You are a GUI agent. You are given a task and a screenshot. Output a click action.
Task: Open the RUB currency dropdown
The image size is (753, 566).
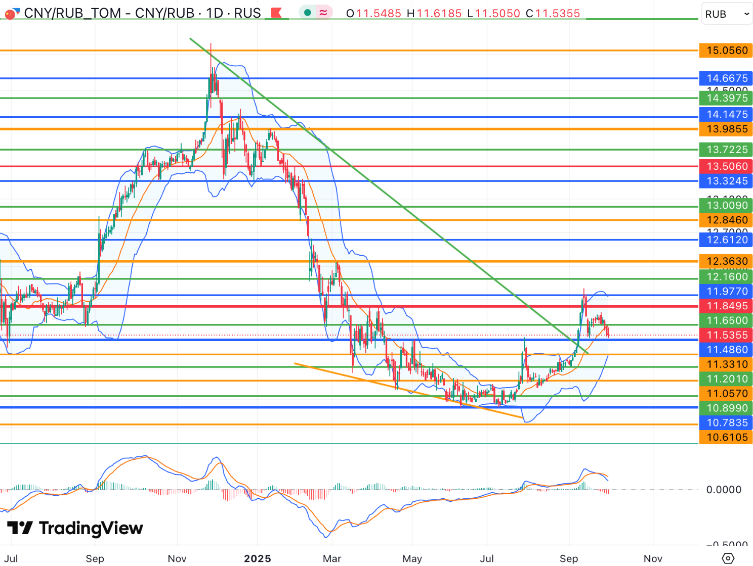click(x=727, y=14)
